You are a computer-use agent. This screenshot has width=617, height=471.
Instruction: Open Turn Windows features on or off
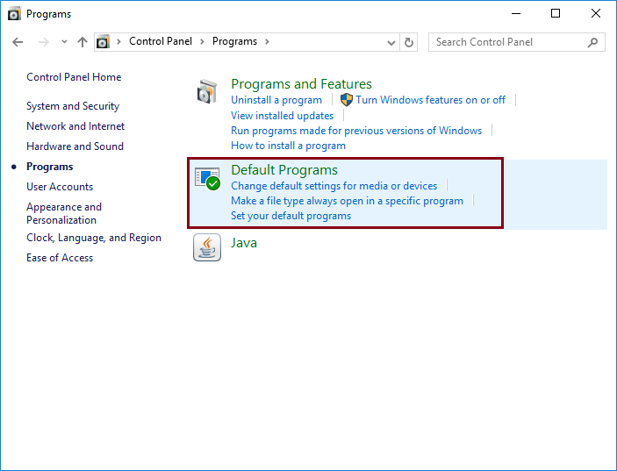[430, 100]
